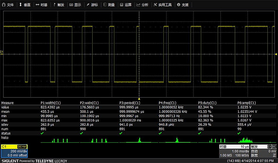Click the P6:ampl(C1) histogram thumbnail

click(x=246, y=140)
